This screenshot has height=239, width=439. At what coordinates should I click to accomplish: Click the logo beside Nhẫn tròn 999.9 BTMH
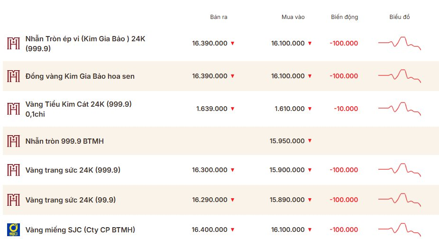[x=13, y=141]
